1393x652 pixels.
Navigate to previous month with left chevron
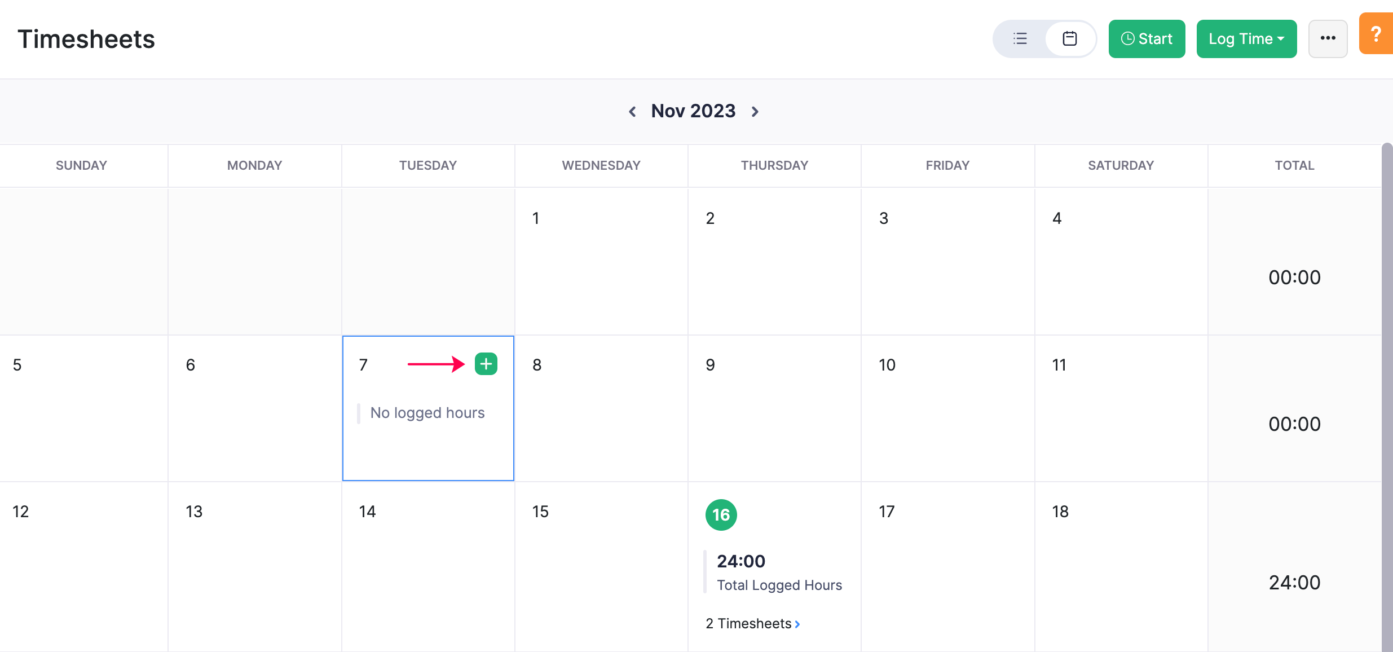pyautogui.click(x=633, y=111)
